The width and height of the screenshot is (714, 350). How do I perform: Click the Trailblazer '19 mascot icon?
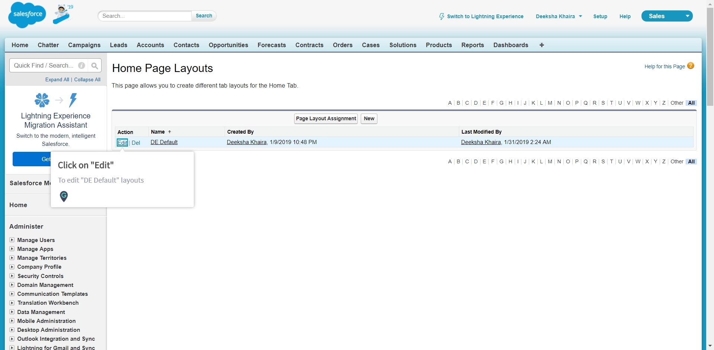pyautogui.click(x=62, y=14)
